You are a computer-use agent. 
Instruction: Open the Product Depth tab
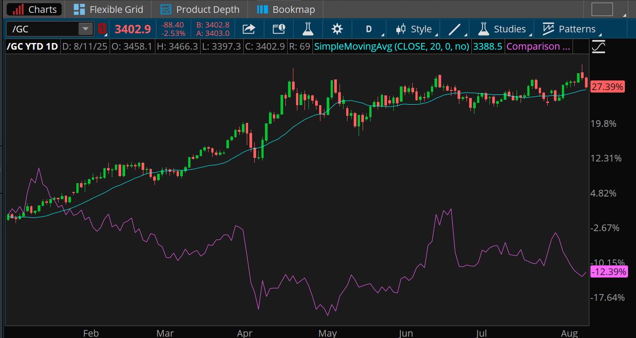coord(200,9)
